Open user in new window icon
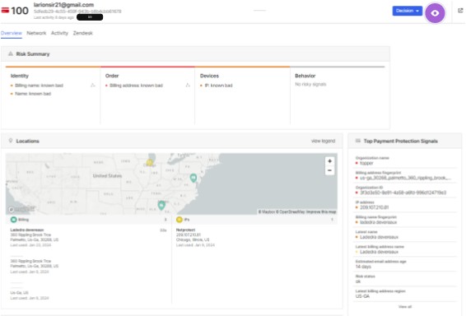466x316 pixels. click(x=460, y=11)
